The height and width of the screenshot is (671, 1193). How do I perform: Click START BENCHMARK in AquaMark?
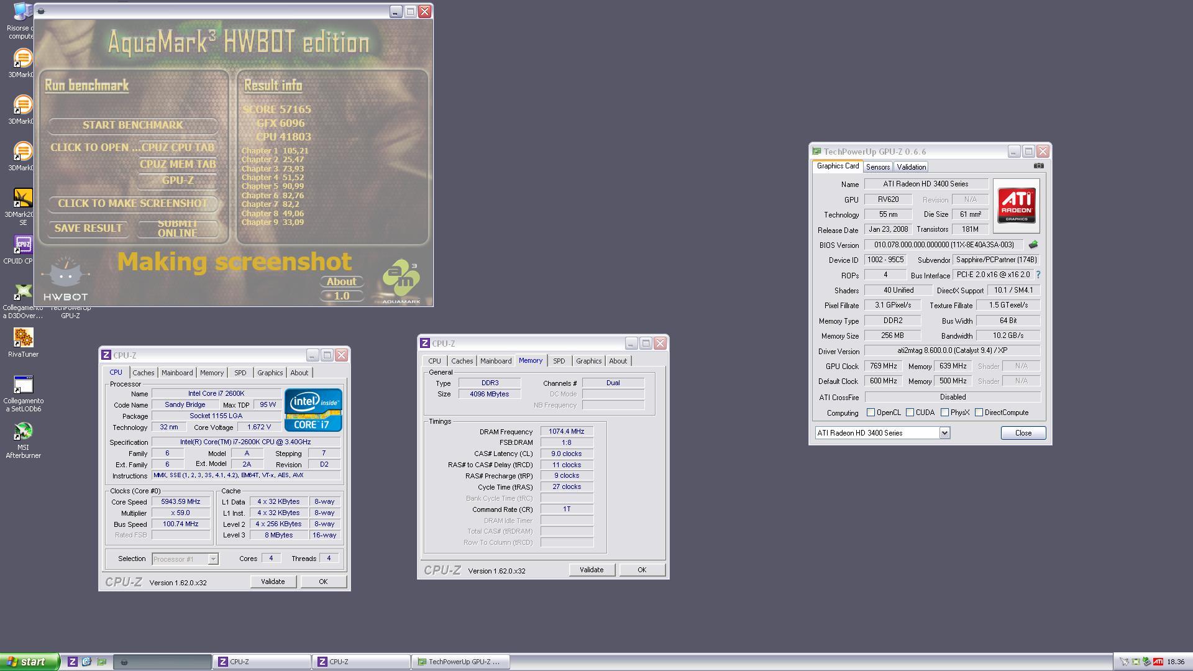[133, 125]
